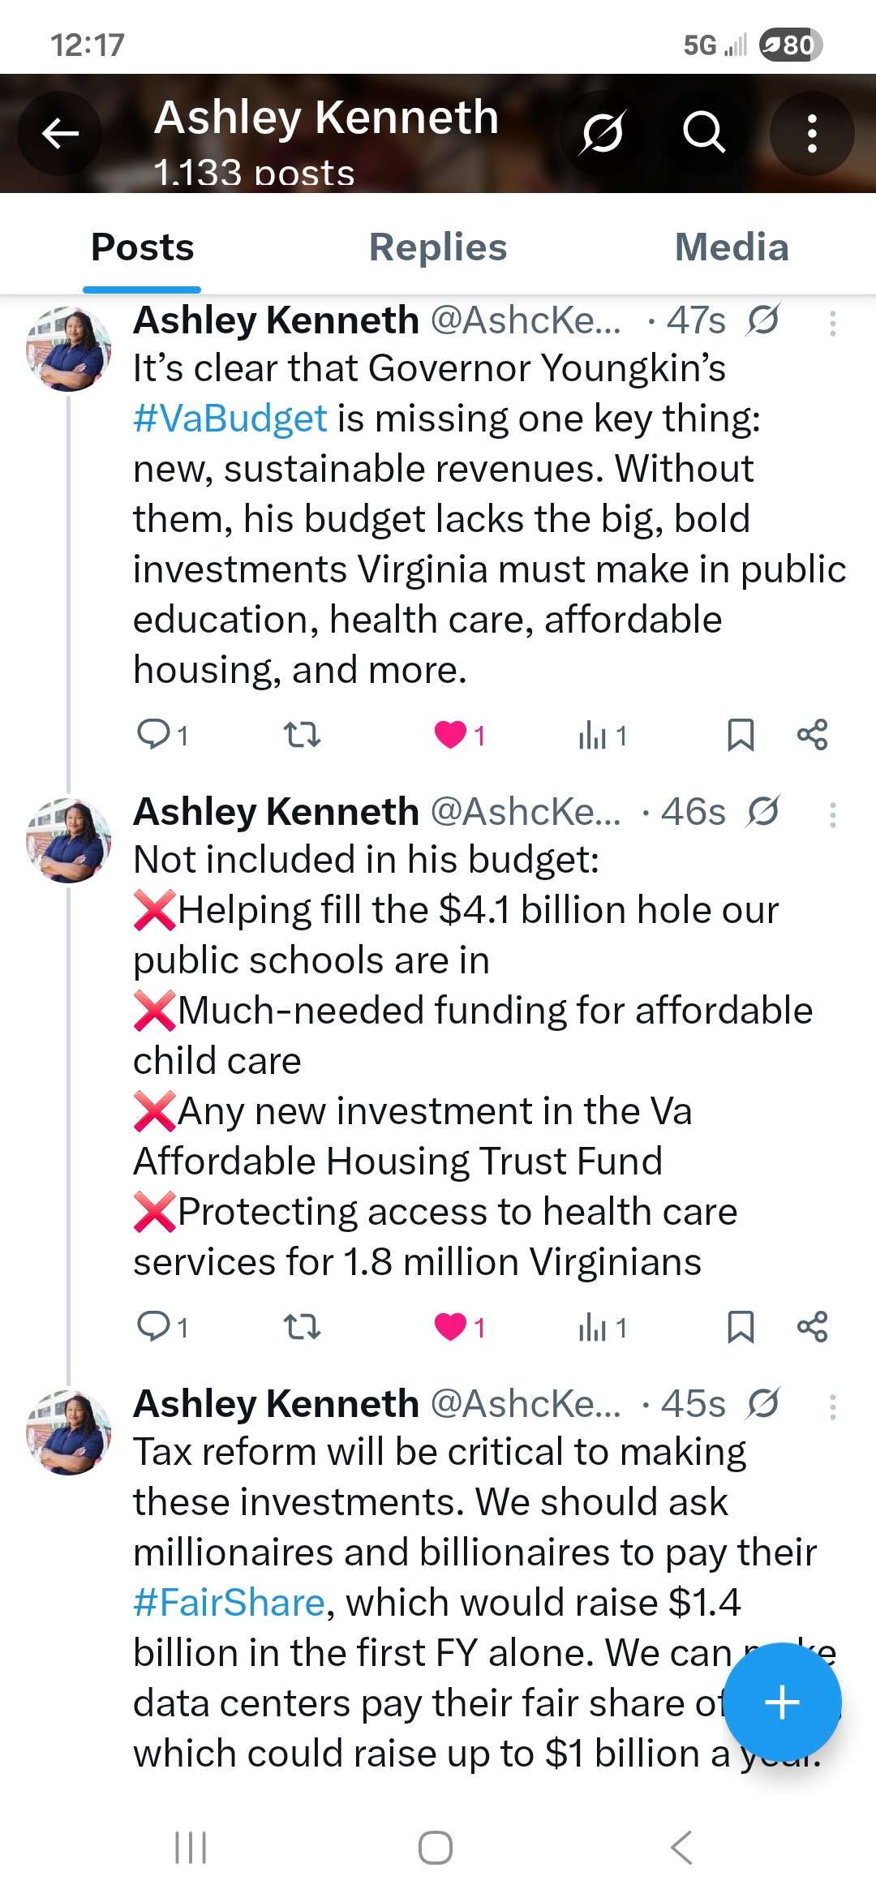
Task: Open the search icon in profile header
Action: 703,132
